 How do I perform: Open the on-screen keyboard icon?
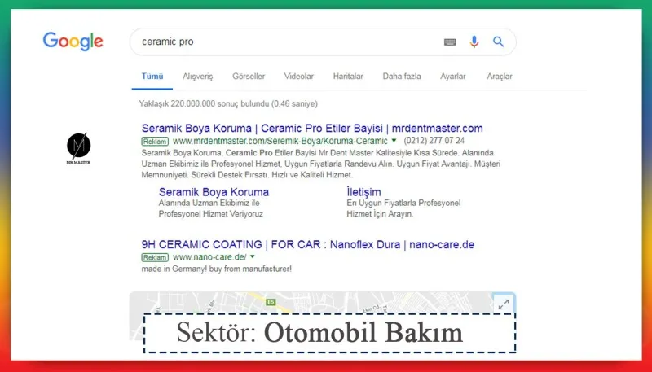point(450,42)
